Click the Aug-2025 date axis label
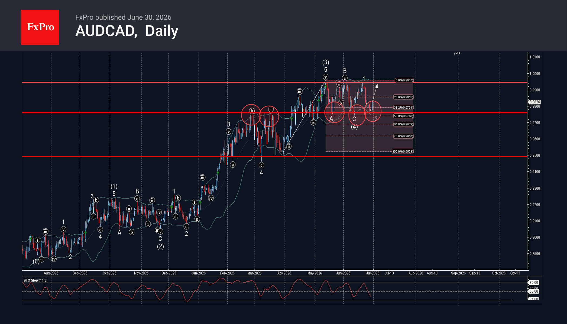The image size is (567, 324). pos(51,273)
